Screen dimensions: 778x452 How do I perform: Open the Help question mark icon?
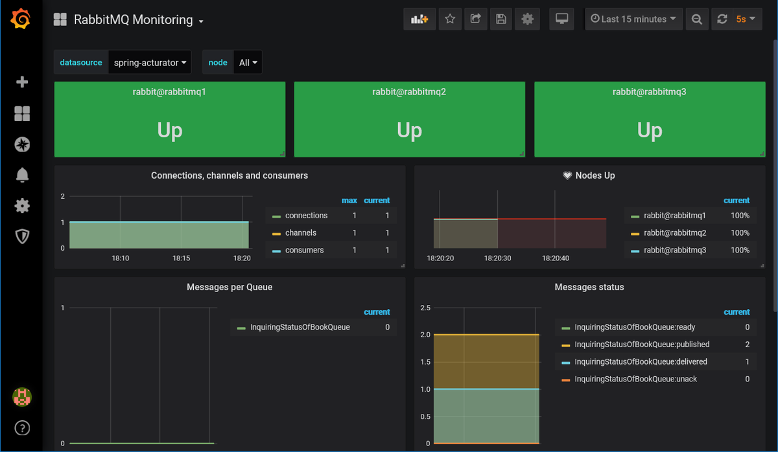click(22, 428)
